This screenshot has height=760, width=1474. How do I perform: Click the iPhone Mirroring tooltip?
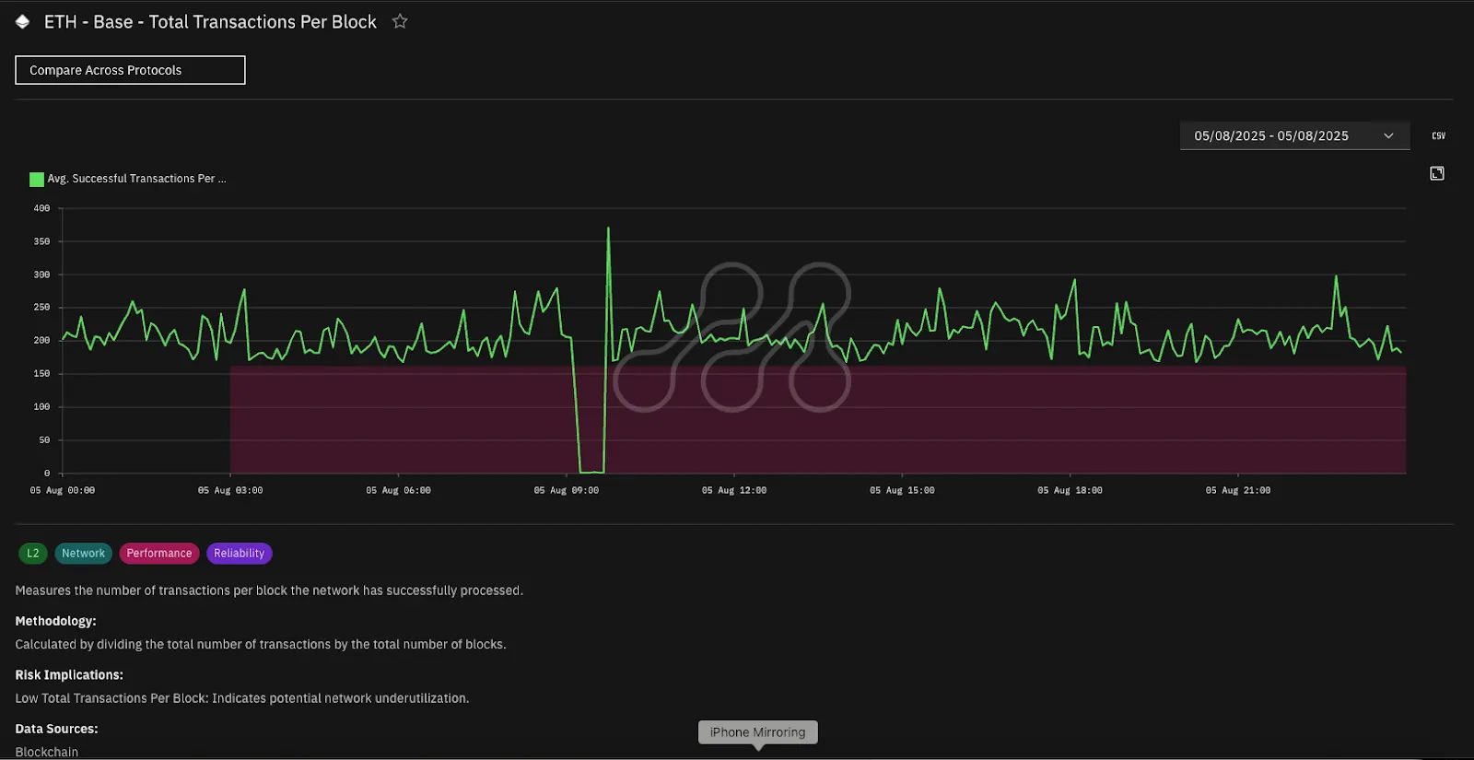pyautogui.click(x=757, y=732)
